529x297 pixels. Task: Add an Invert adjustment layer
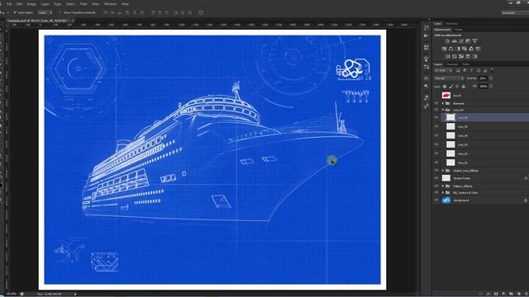pos(447,57)
